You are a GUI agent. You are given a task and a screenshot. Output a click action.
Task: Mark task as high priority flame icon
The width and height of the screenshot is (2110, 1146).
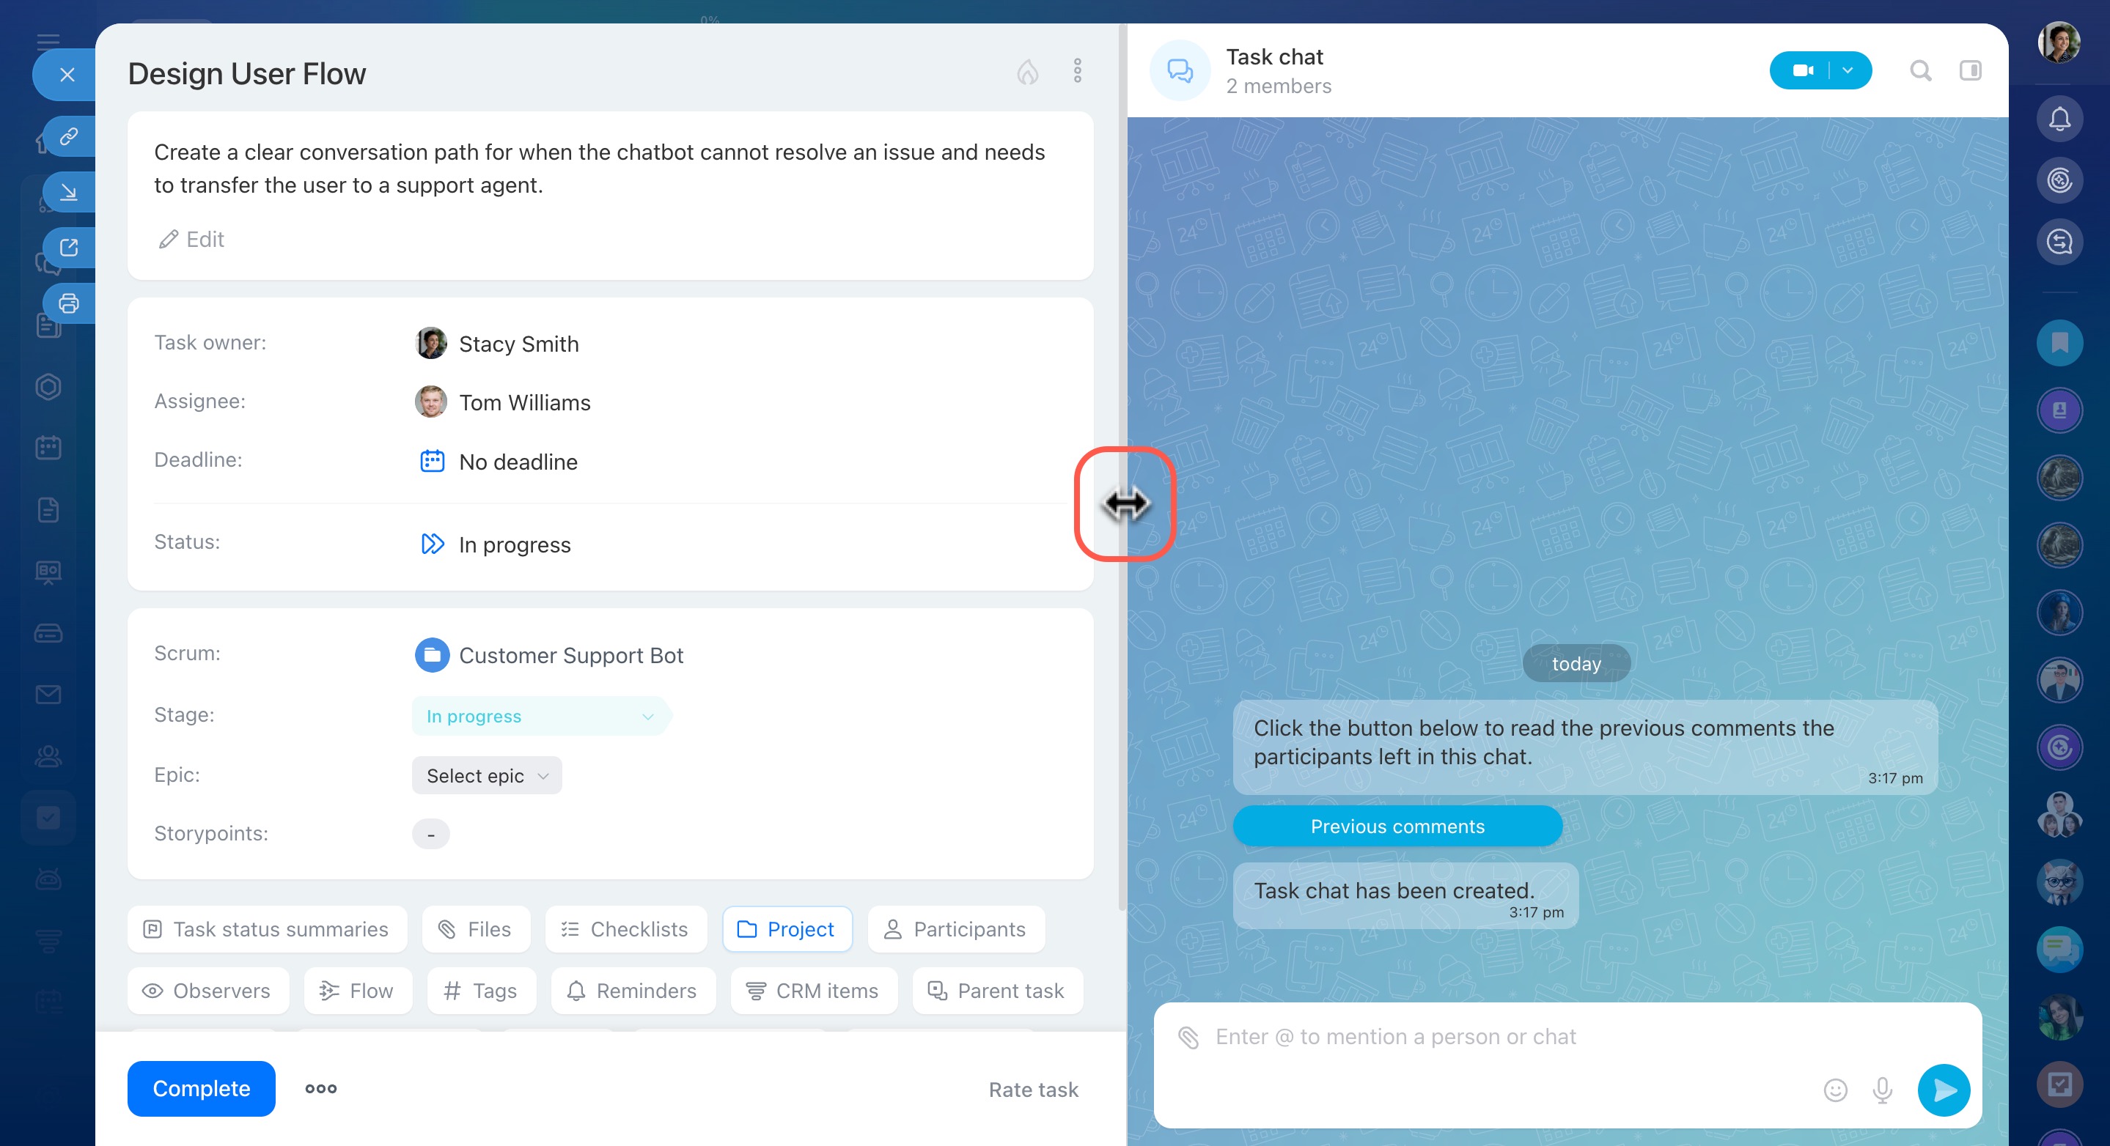tap(1027, 72)
